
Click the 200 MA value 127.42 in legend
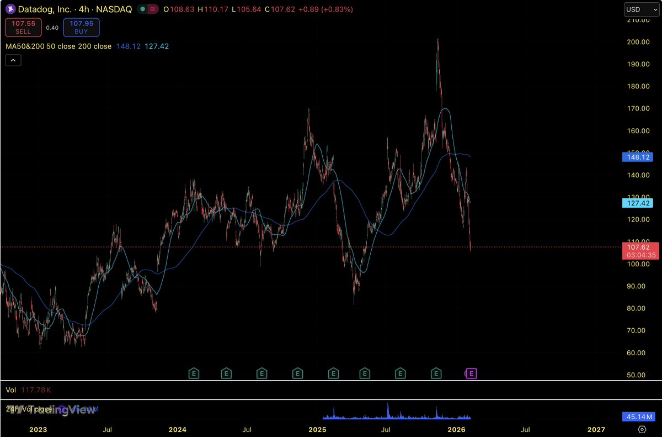pyautogui.click(x=157, y=46)
